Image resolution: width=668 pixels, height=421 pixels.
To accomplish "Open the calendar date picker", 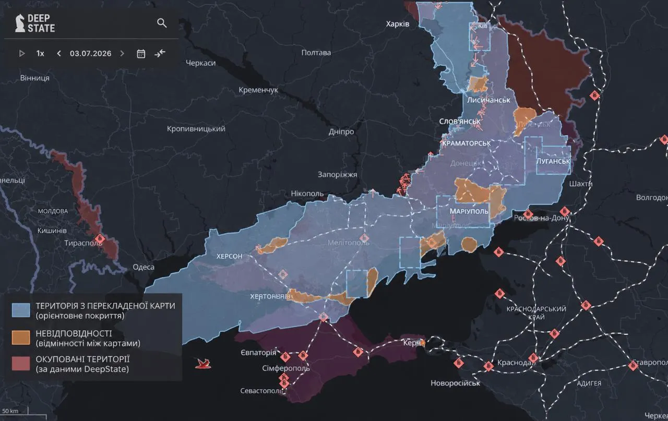I will point(141,53).
